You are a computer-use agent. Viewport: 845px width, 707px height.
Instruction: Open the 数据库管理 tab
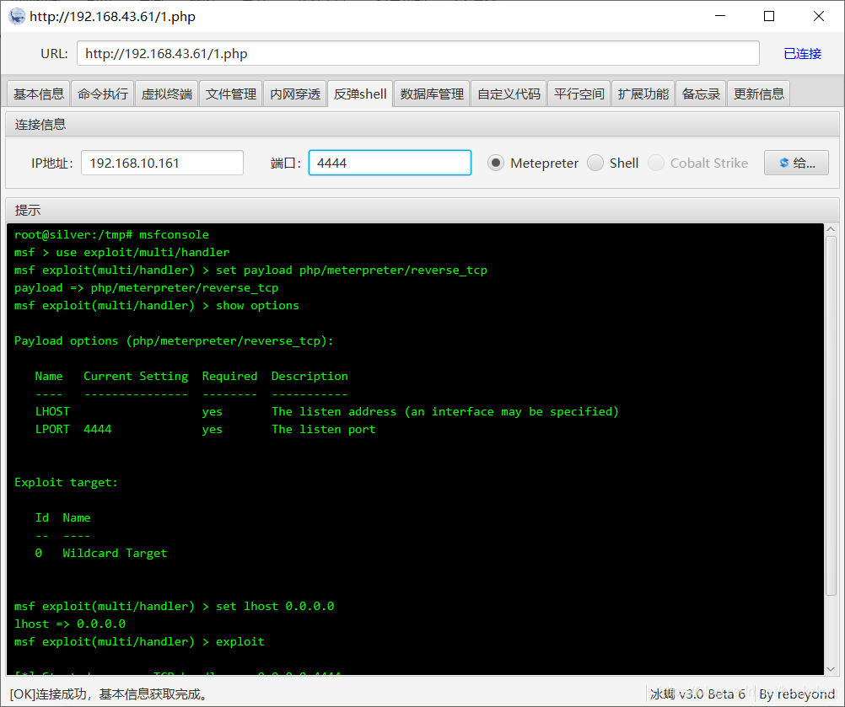432,94
